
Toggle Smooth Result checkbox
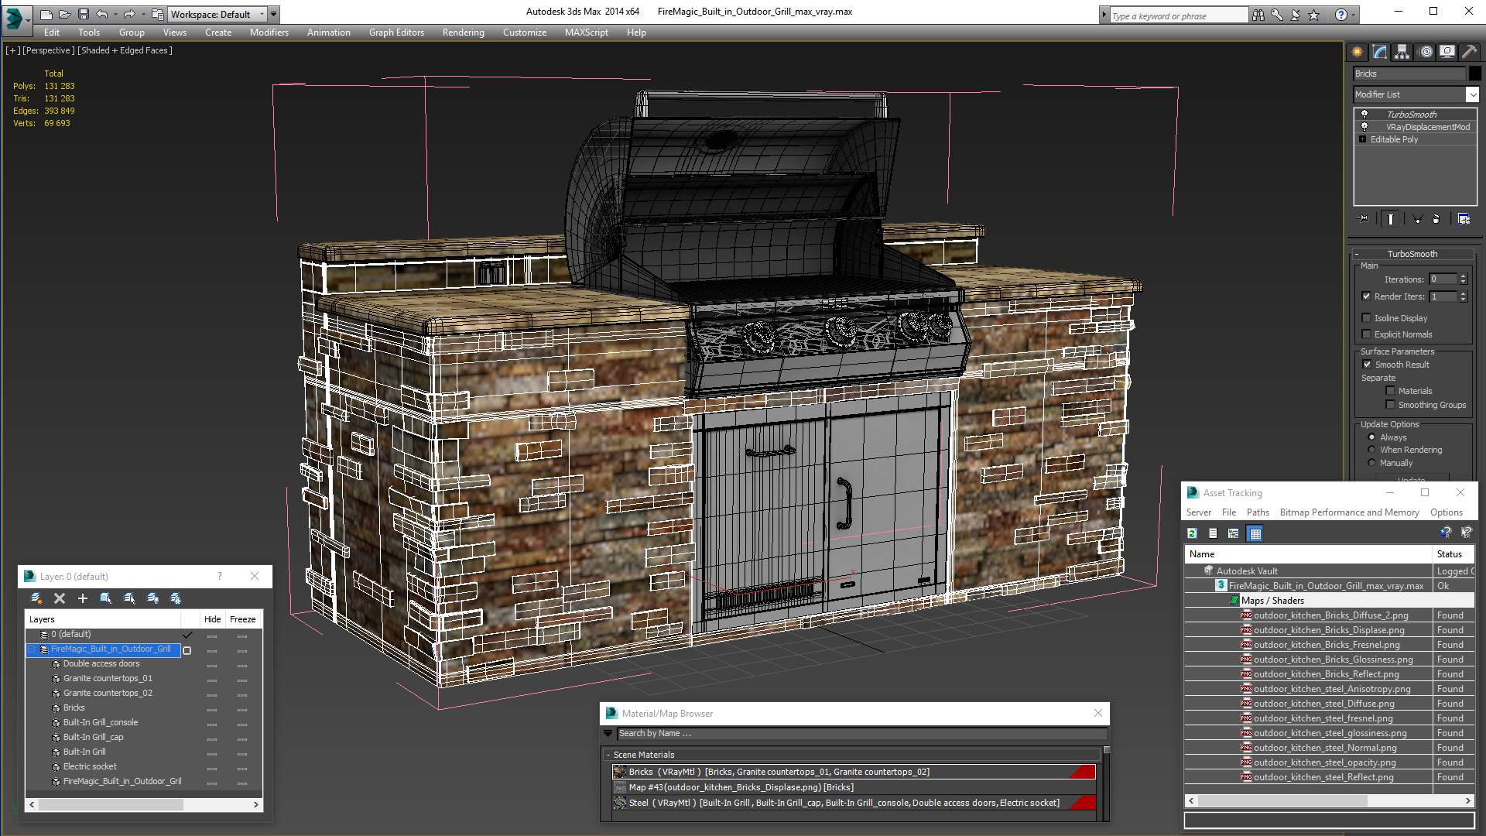click(1367, 365)
